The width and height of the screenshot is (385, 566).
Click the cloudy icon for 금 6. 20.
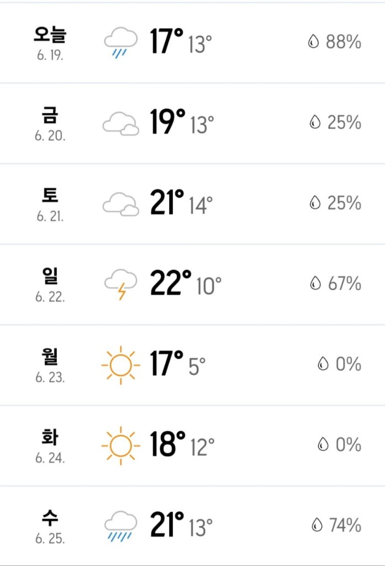[x=121, y=123]
